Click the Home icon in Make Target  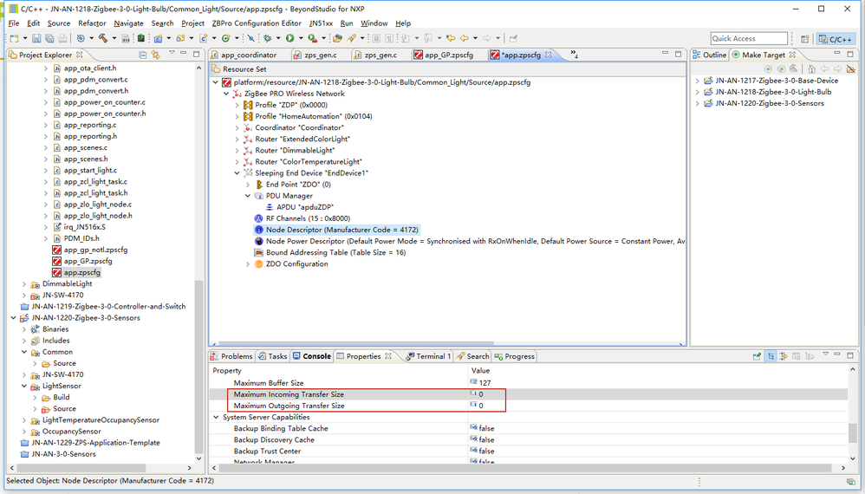pyautogui.click(x=811, y=69)
